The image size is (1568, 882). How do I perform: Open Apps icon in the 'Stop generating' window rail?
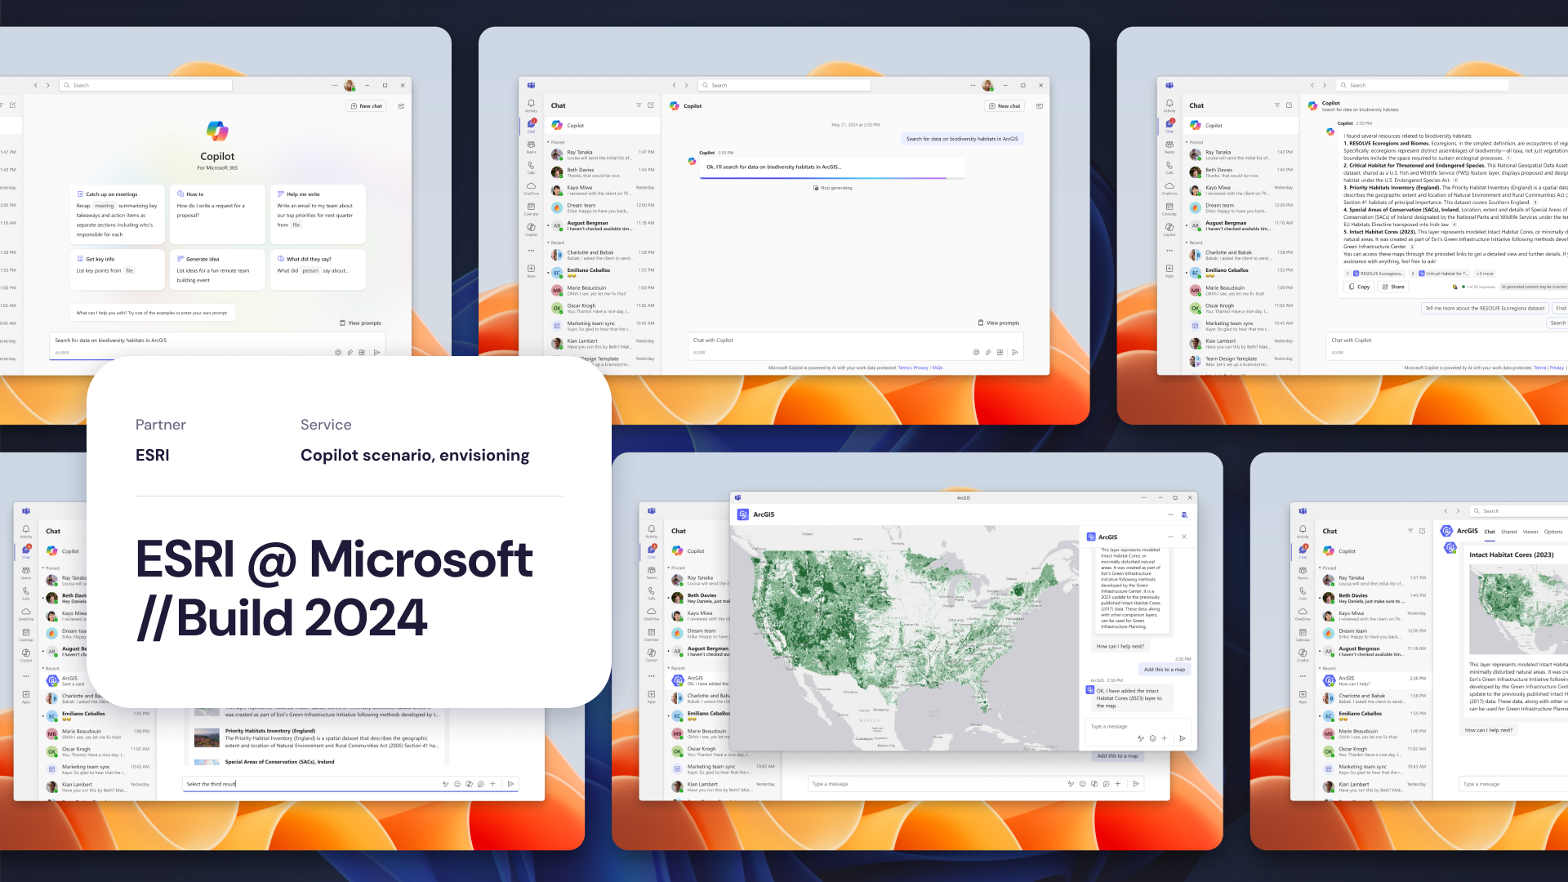[531, 270]
